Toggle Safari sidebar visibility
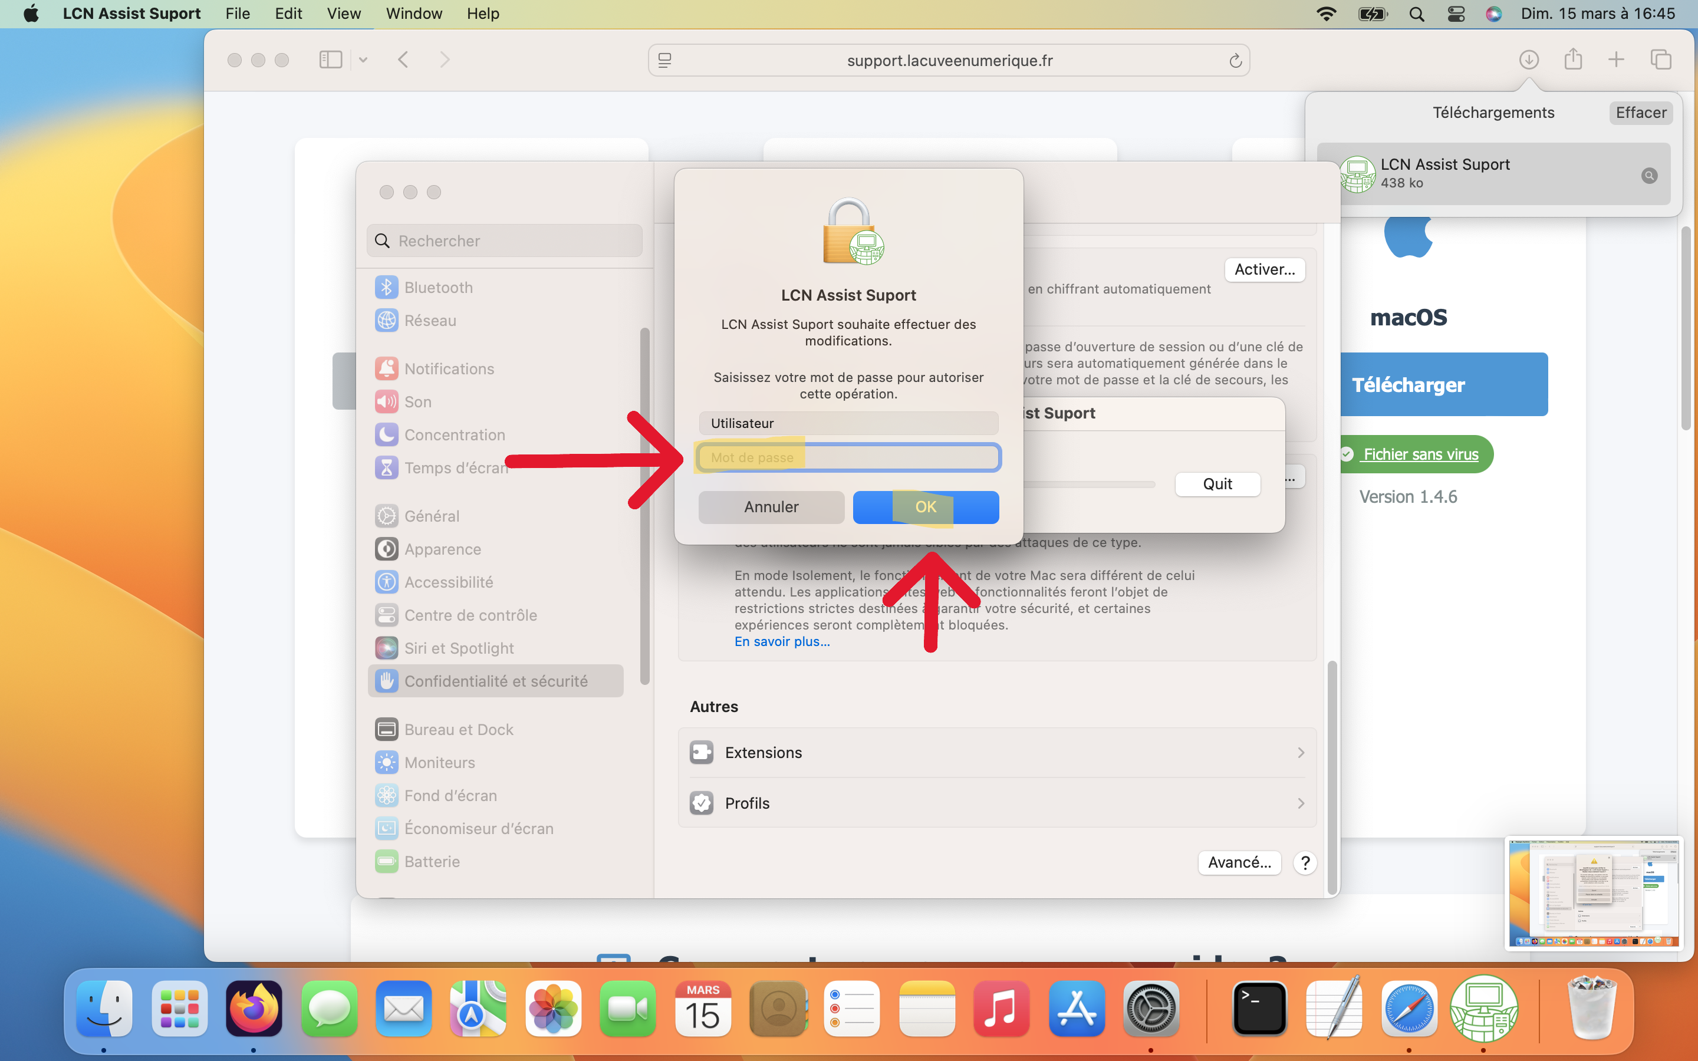Viewport: 1698px width, 1061px height. tap(331, 60)
